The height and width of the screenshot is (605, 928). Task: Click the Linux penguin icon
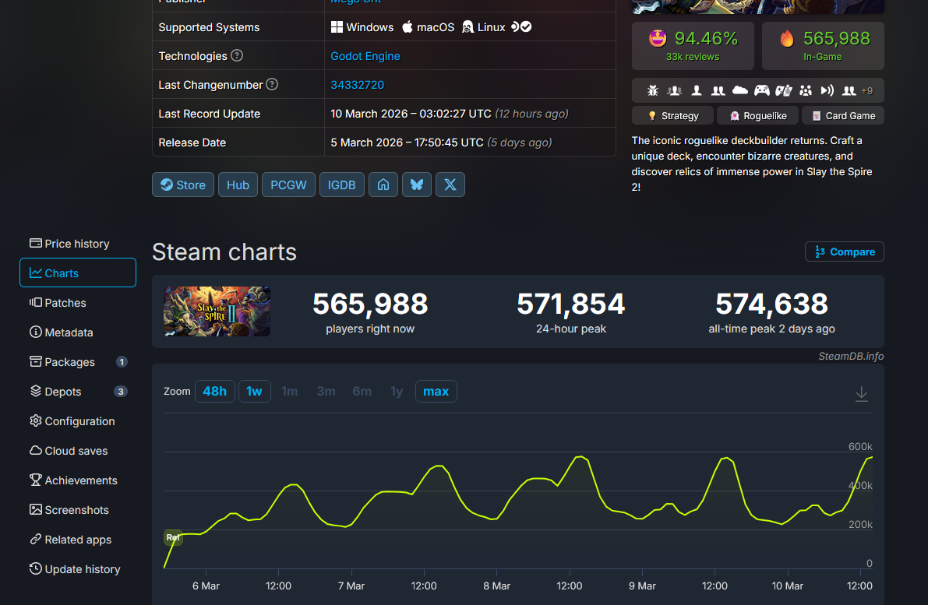click(468, 27)
